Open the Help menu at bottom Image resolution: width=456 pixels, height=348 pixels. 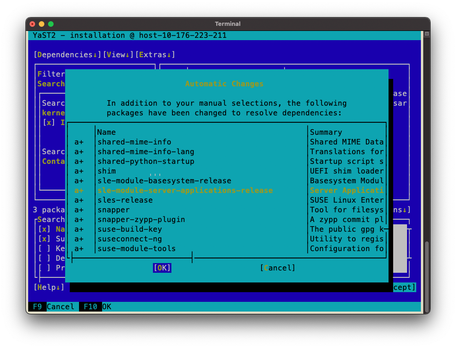49,288
